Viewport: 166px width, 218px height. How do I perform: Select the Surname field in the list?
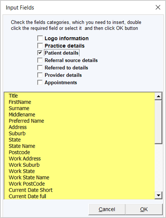[19, 108]
